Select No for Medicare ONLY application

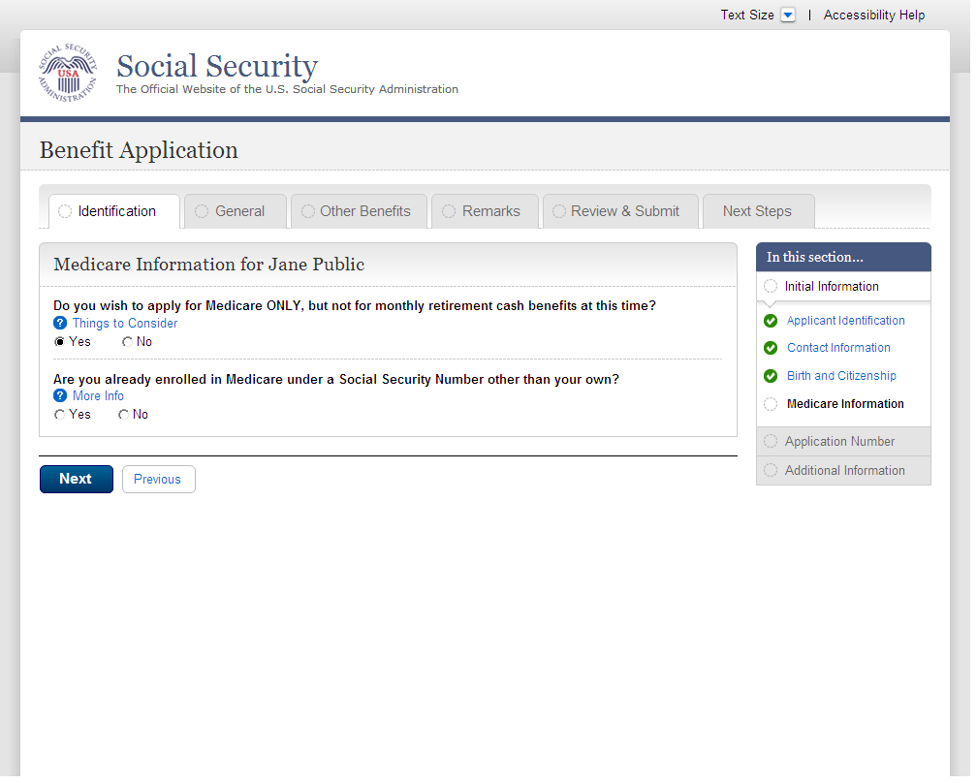click(x=127, y=342)
